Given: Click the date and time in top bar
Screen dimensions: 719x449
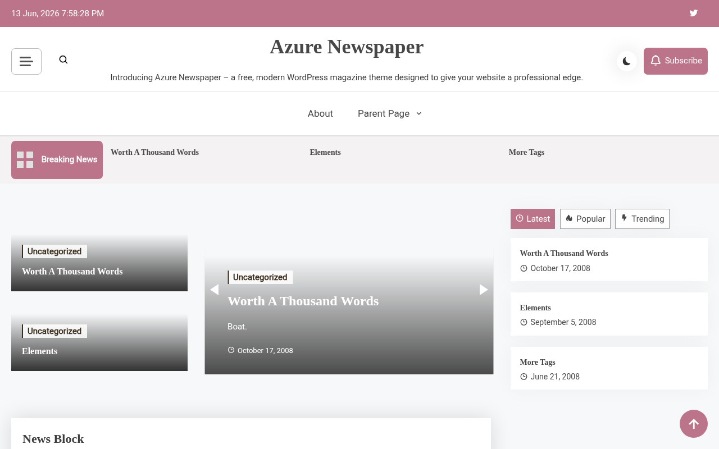Looking at the screenshot, I should click(57, 13).
